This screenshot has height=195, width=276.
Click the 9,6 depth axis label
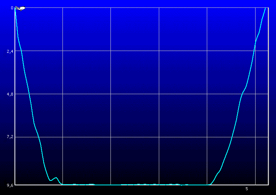tap(10, 185)
